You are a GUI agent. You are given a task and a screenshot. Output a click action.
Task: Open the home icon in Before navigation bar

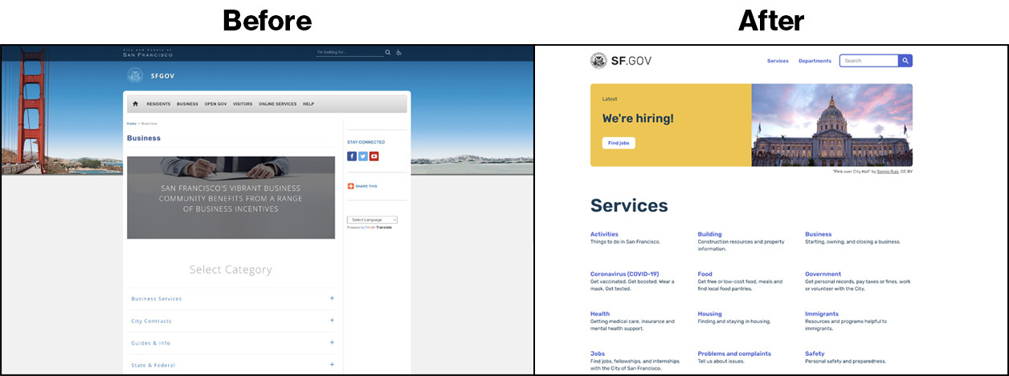coord(136,104)
